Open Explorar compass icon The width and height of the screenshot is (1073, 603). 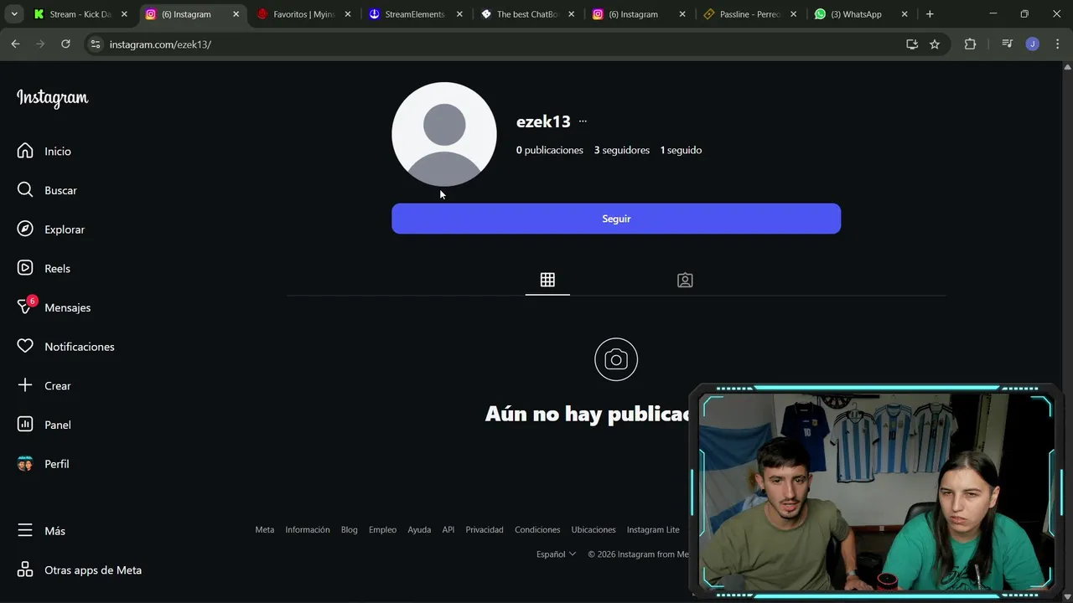click(x=25, y=229)
